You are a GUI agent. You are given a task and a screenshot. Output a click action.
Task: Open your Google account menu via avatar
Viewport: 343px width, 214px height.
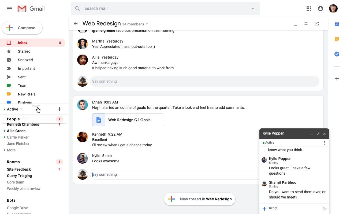(x=333, y=8)
